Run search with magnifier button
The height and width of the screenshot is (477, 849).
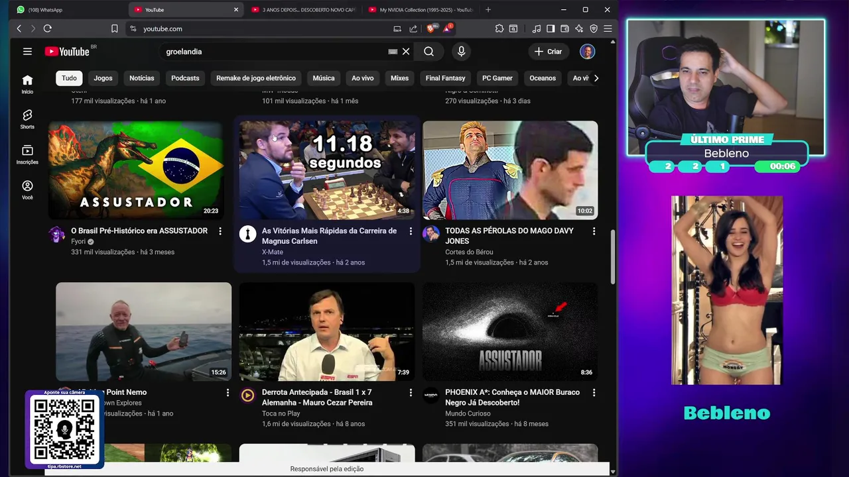coord(429,52)
